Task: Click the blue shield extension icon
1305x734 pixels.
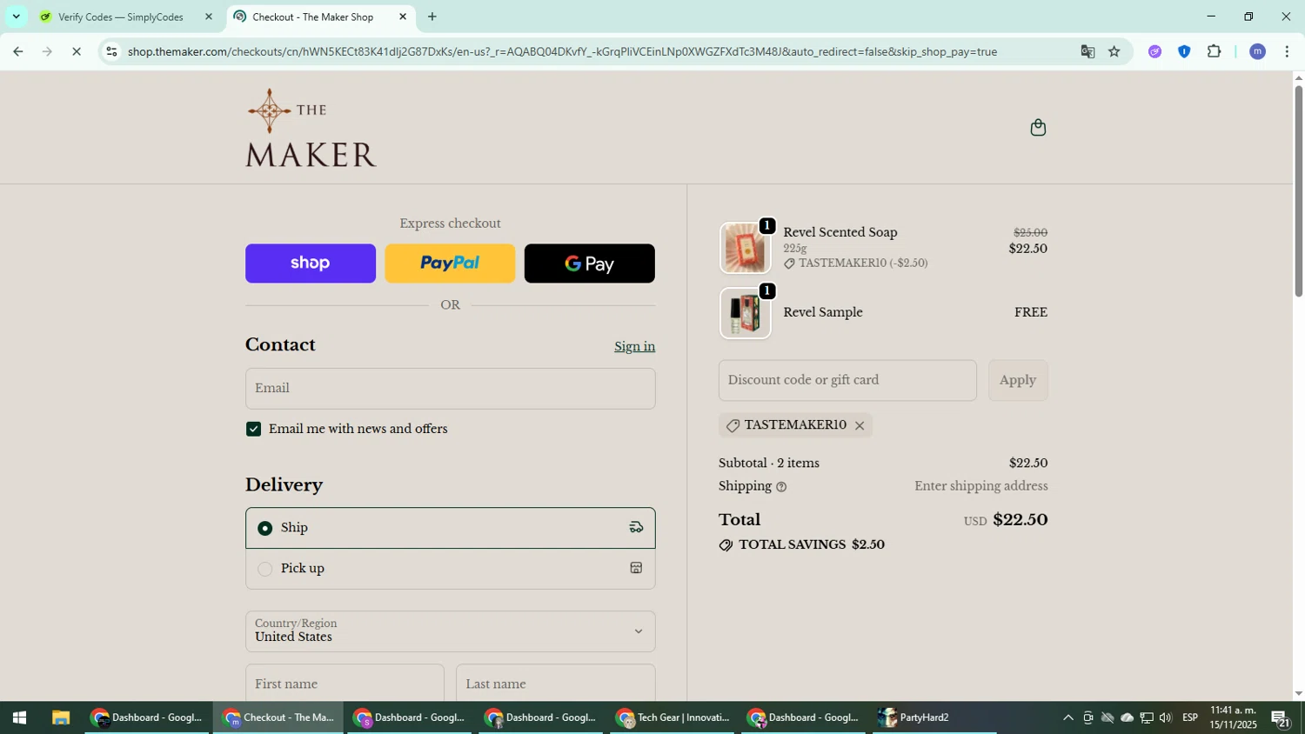Action: (1184, 51)
